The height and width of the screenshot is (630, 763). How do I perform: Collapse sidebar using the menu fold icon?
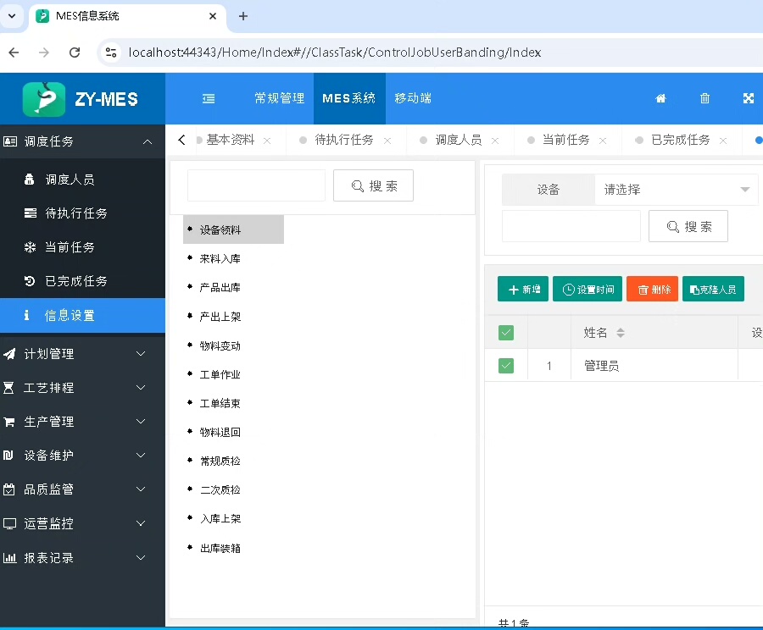(209, 98)
